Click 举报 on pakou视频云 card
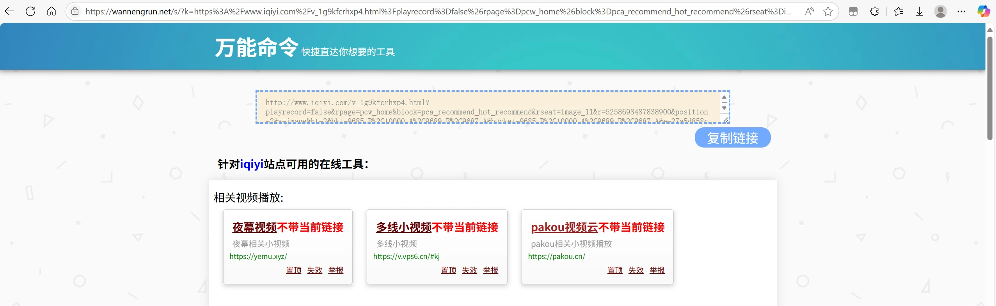 [x=657, y=270]
